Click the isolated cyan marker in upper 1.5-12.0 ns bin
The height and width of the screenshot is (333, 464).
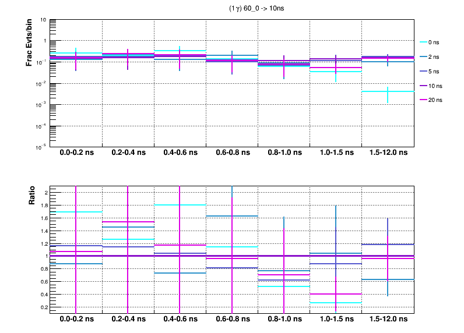point(388,91)
